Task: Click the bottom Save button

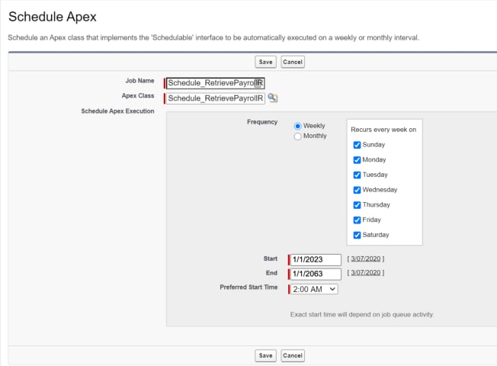Action: point(265,355)
